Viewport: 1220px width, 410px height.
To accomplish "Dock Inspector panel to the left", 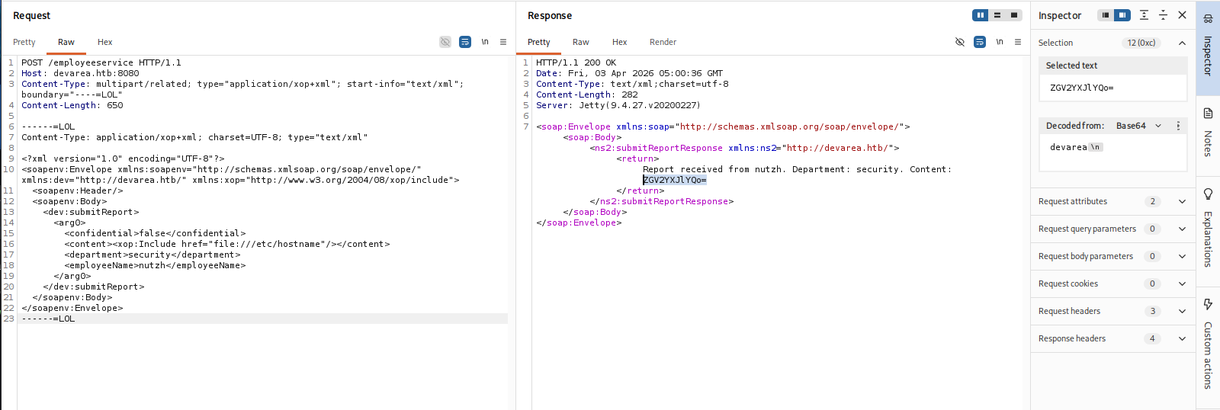I will click(x=1106, y=15).
